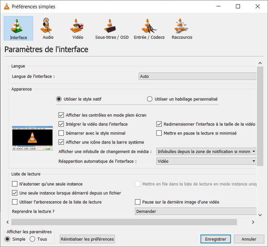Minimize the Préférences simples window
268x247 pixels.
[x=218, y=7]
